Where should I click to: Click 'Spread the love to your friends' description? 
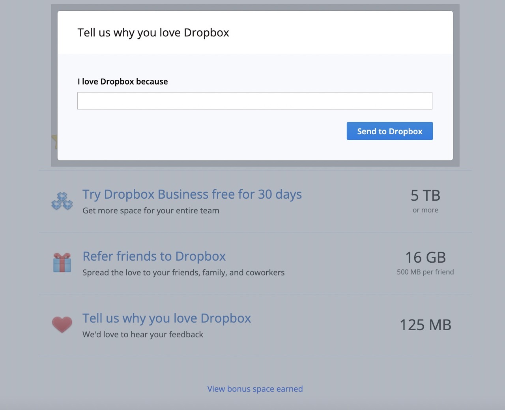tap(183, 273)
